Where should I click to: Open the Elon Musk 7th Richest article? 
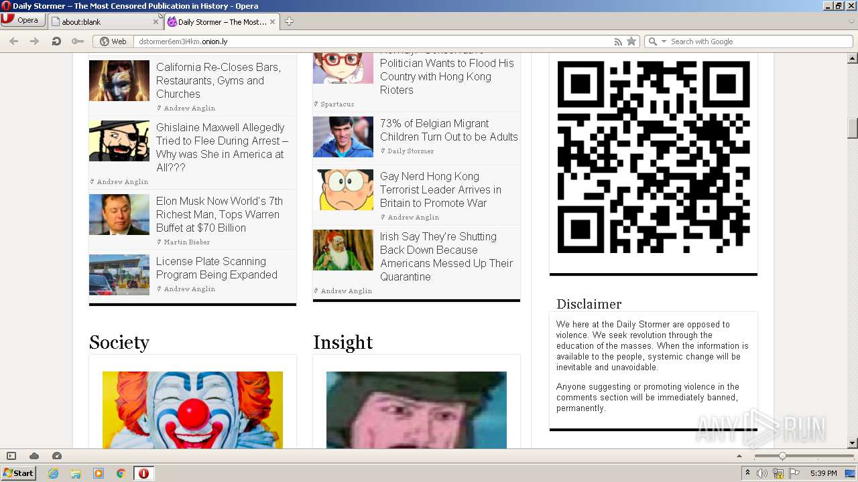click(219, 214)
